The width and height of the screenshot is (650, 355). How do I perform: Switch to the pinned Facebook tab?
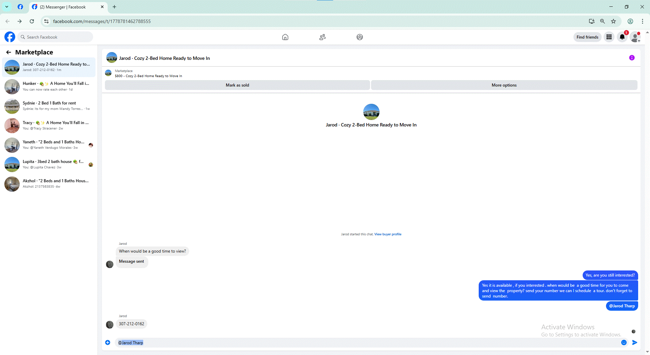point(20,7)
